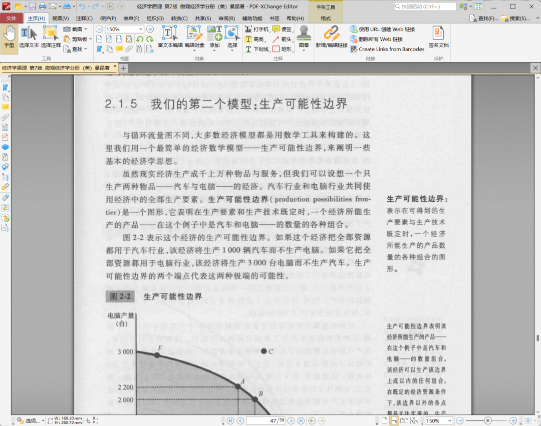Toggle the 高亮 highlight tool
This screenshot has width=541, height=426.
[255, 39]
